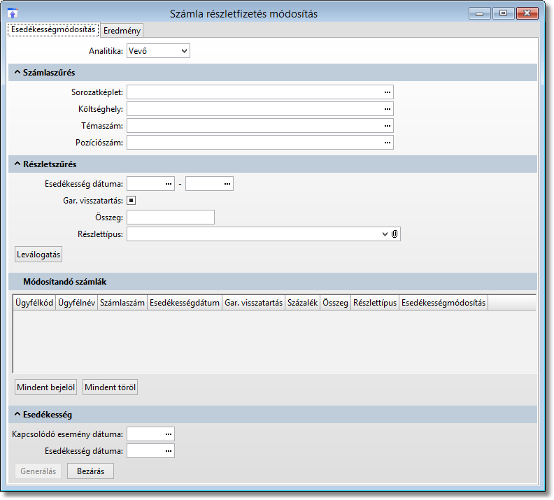
Task: Expand the Részlettípus dropdown arrow
Action: coord(385,234)
